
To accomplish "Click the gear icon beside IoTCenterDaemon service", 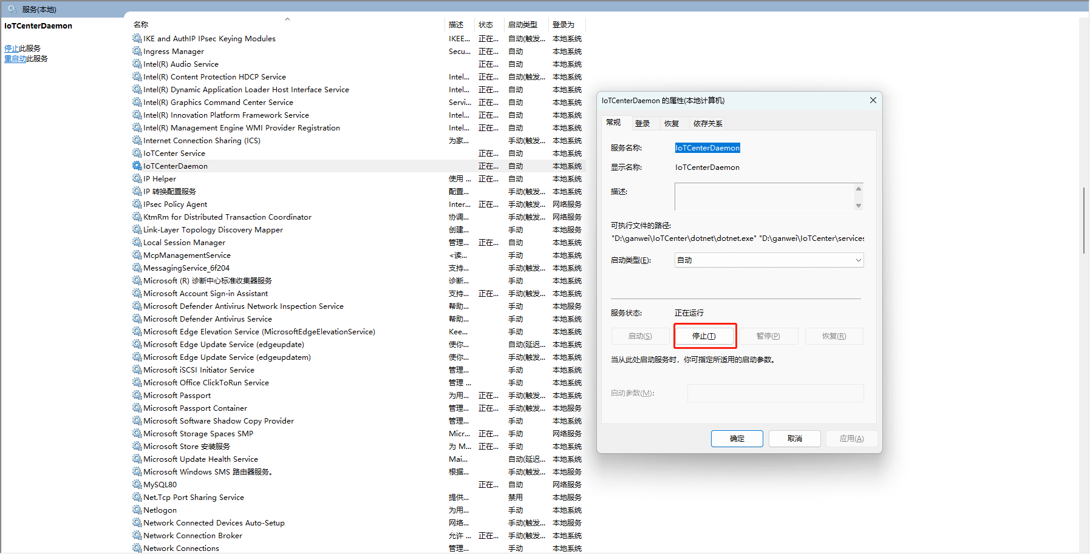I will point(137,166).
